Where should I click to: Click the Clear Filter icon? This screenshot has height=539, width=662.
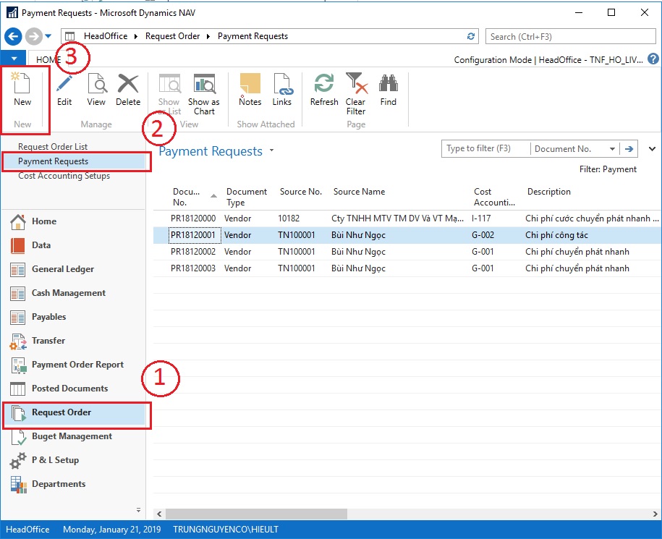(356, 83)
